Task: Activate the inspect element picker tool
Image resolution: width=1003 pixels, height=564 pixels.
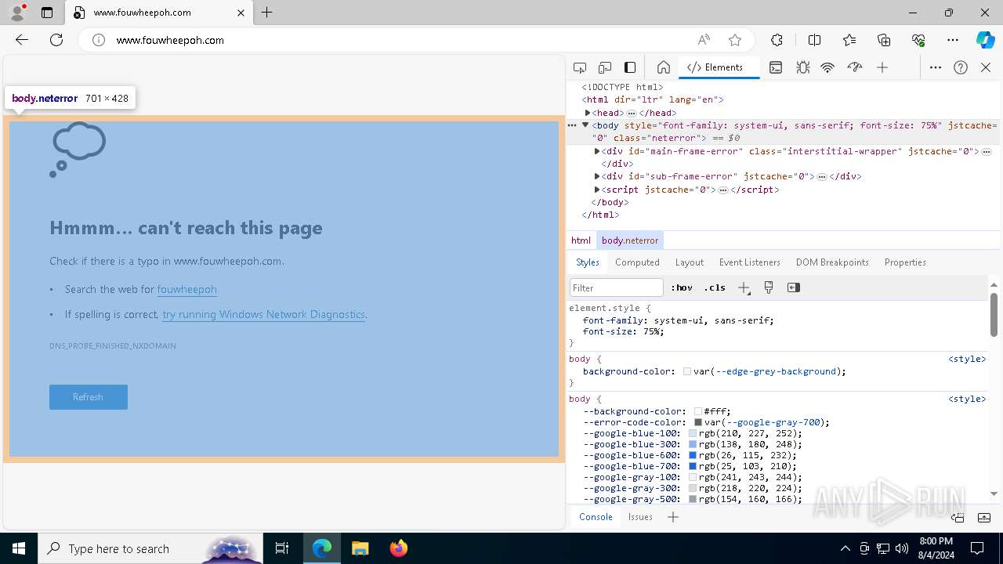Action: [580, 67]
